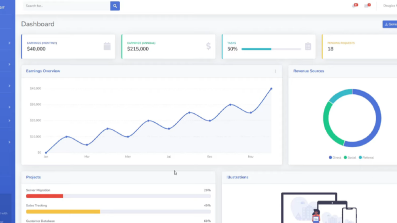
Task: Click the blue Direct legend dot
Action: (x=330, y=157)
